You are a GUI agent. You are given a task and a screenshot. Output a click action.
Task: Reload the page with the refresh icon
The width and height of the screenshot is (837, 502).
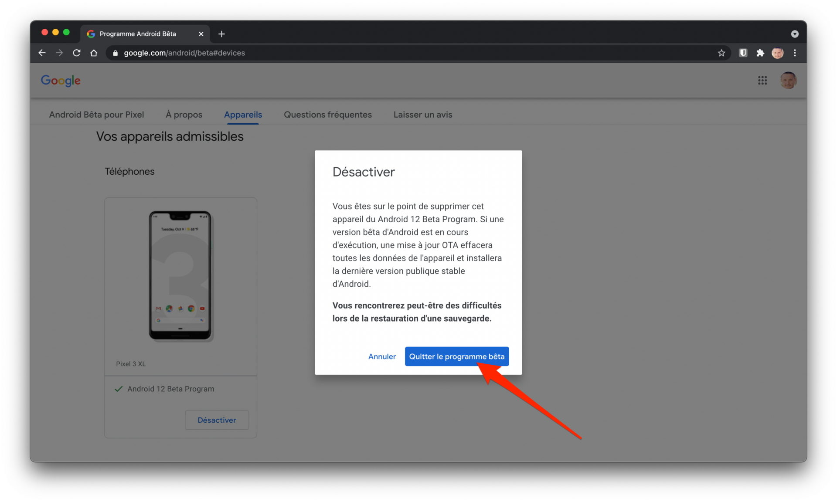coord(77,53)
